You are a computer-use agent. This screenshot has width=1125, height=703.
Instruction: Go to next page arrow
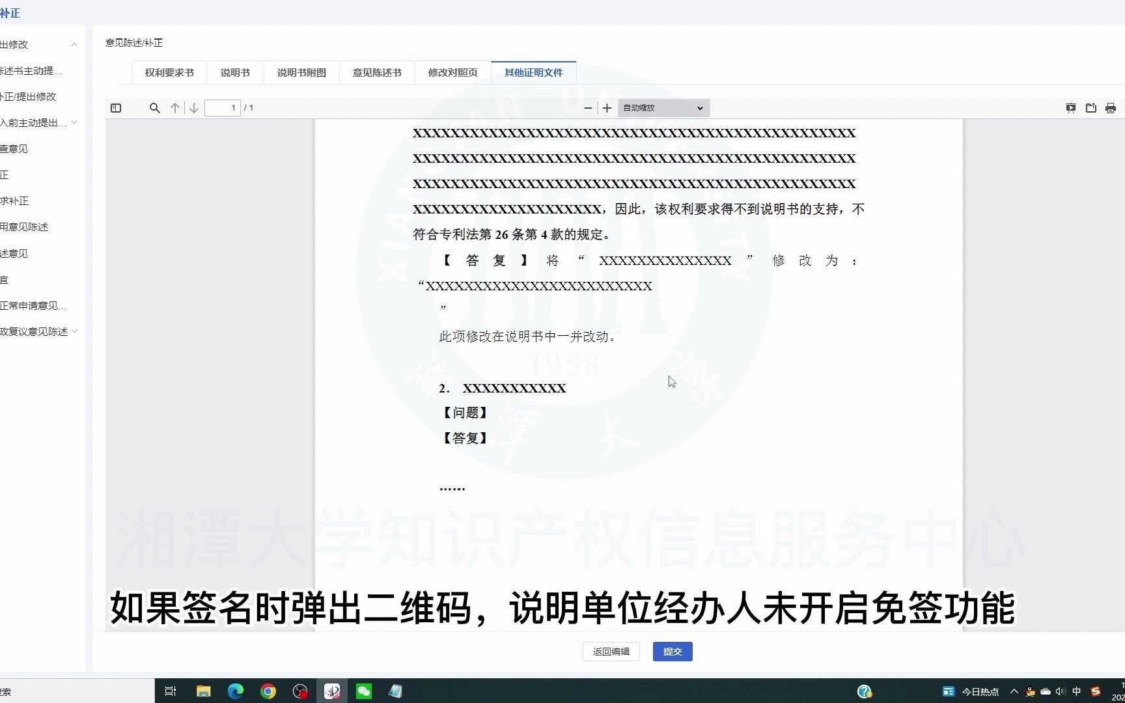pyautogui.click(x=194, y=108)
